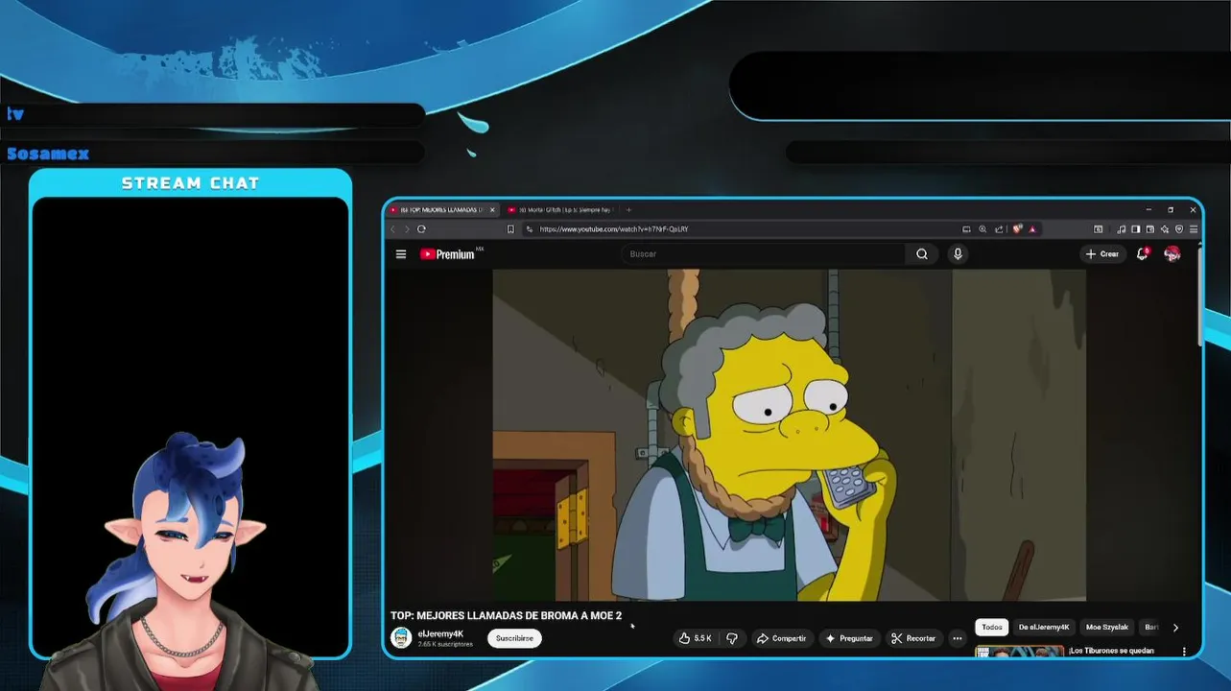Image resolution: width=1231 pixels, height=691 pixels.
Task: Open Los Tiburones suggested video thumbnail
Action: pyautogui.click(x=1019, y=652)
